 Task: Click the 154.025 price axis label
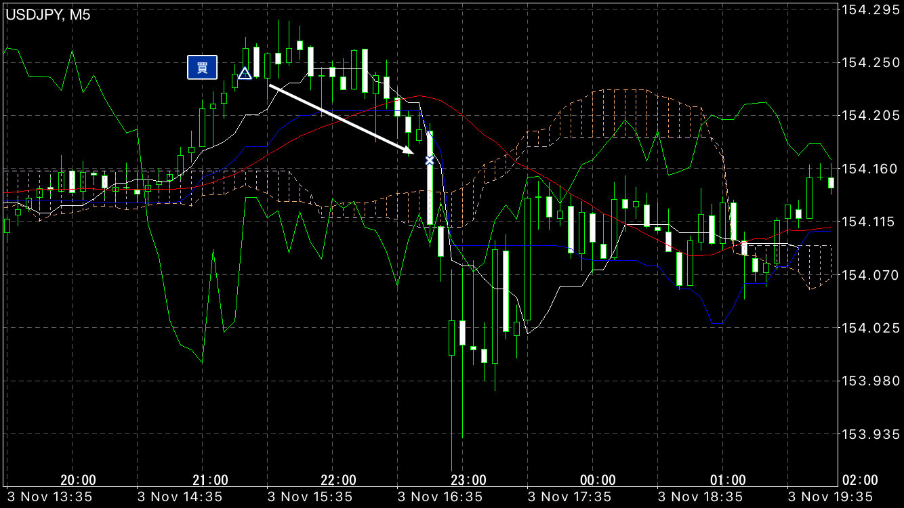(869, 328)
